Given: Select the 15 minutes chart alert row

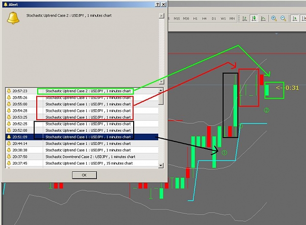Looking at the screenshot, I should click(x=82, y=163).
